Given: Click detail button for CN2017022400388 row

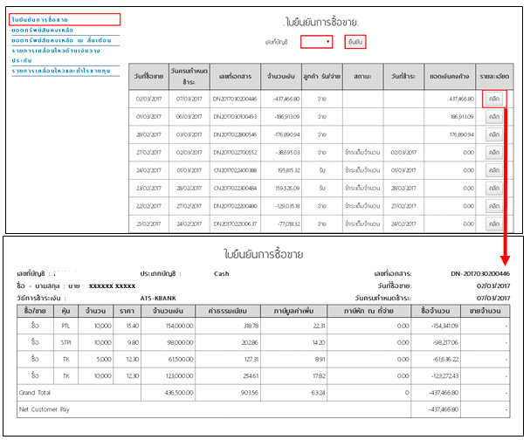Looking at the screenshot, I should pos(494,170).
